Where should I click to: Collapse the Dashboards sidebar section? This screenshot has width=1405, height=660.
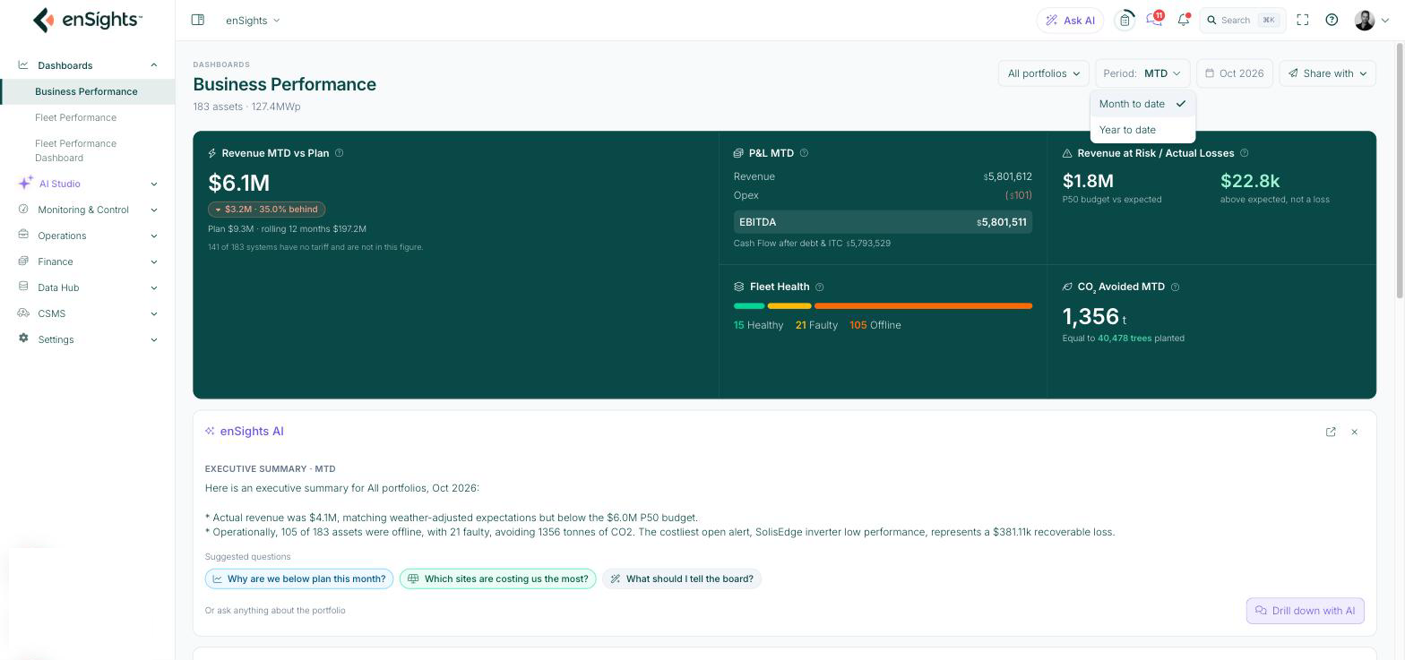coord(88,65)
